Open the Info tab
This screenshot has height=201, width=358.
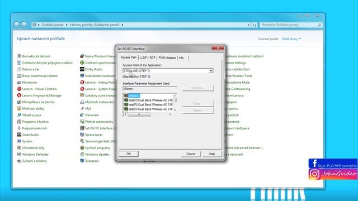(x=181, y=58)
